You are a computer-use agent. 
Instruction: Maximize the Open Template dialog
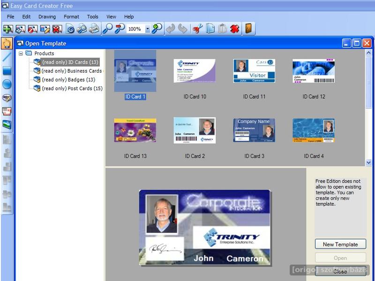point(357,43)
